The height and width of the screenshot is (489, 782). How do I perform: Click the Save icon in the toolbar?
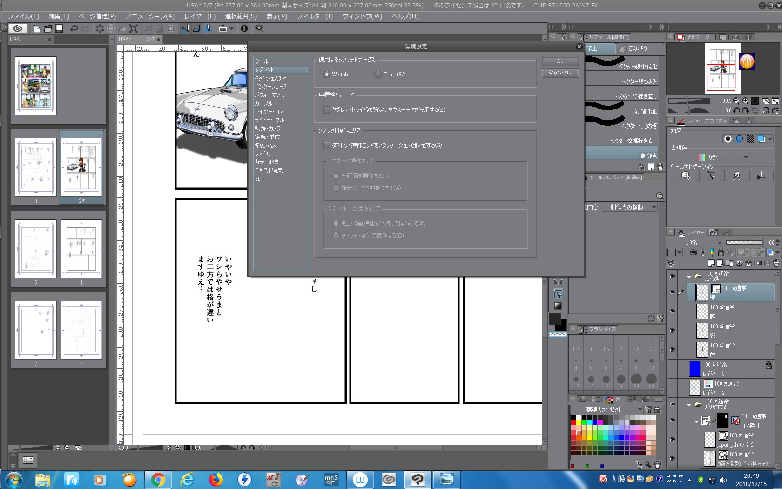(x=59, y=28)
